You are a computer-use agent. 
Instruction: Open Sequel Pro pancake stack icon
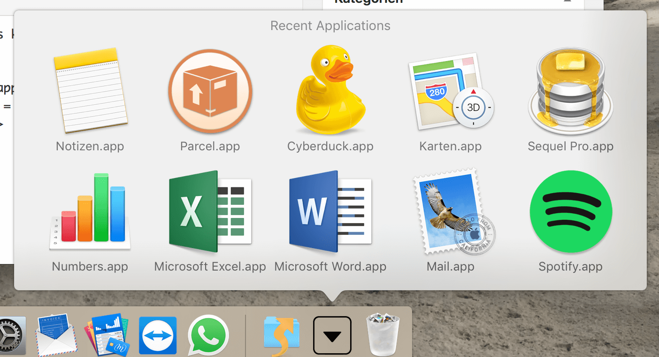coord(570,90)
